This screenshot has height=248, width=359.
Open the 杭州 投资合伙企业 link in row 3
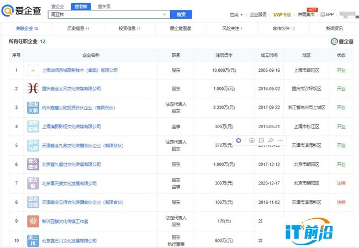tap(78, 108)
